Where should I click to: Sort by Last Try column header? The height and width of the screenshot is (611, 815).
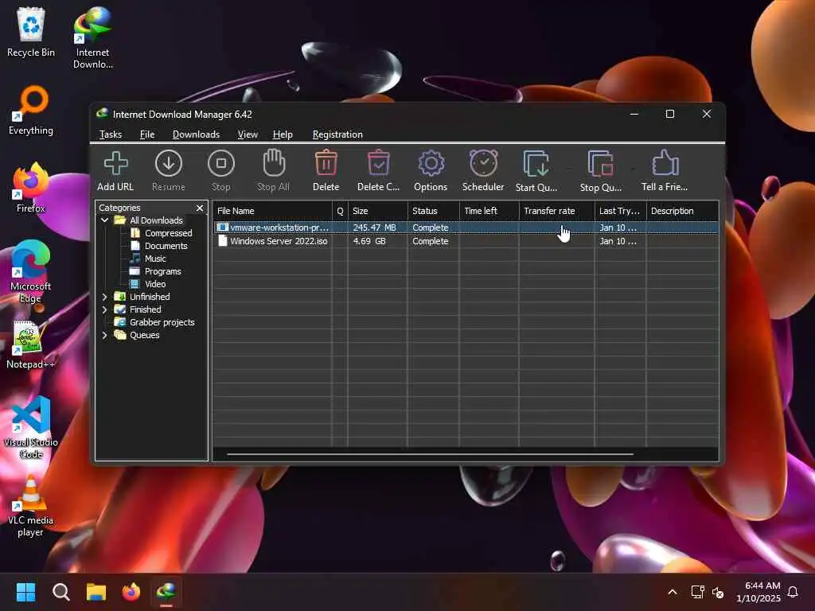(621, 211)
